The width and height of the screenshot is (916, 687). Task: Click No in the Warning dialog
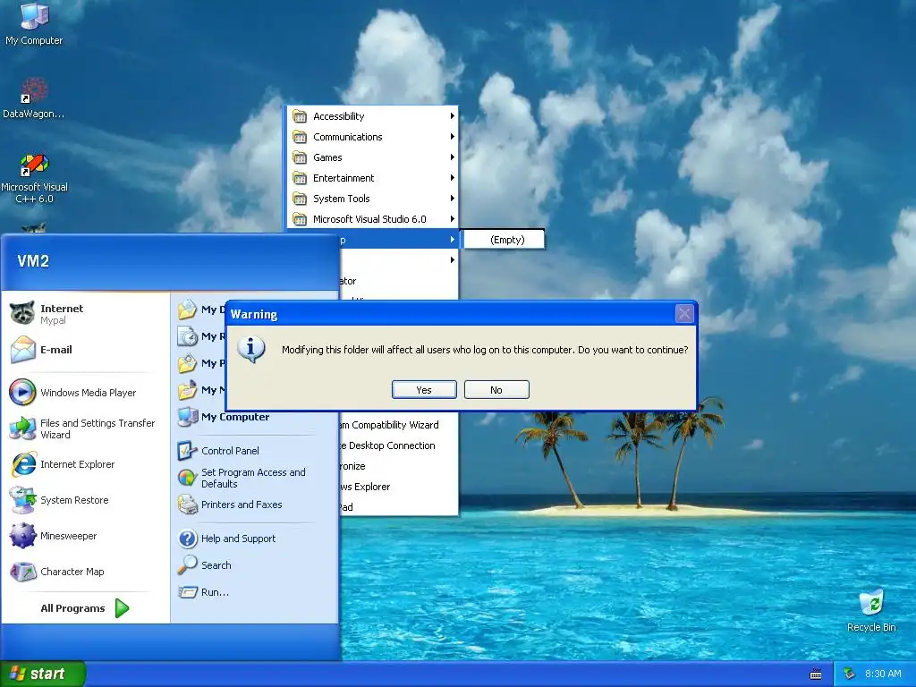click(x=496, y=390)
